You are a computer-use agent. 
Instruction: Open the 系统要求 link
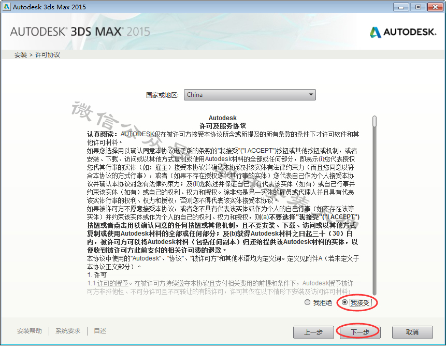point(68,331)
